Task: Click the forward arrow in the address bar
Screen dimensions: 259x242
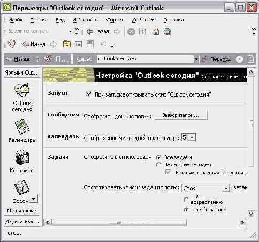Action: (x=36, y=59)
